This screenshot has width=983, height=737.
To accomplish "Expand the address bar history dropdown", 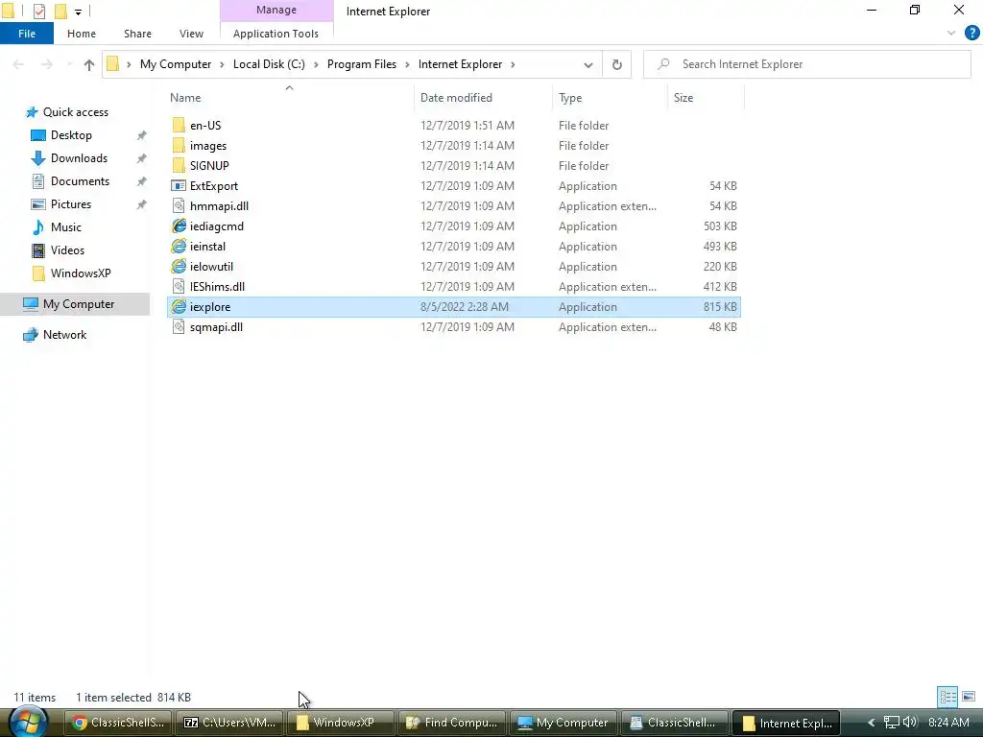I will (588, 64).
